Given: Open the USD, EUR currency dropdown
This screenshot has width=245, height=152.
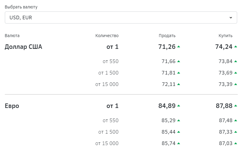Looking at the screenshot, I should [x=121, y=17].
